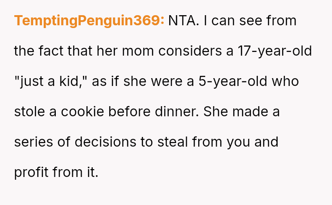Click the phrase "5-year-old" in the comment
Image resolution: width=332 pixels, height=205 pixels.
click(x=233, y=81)
